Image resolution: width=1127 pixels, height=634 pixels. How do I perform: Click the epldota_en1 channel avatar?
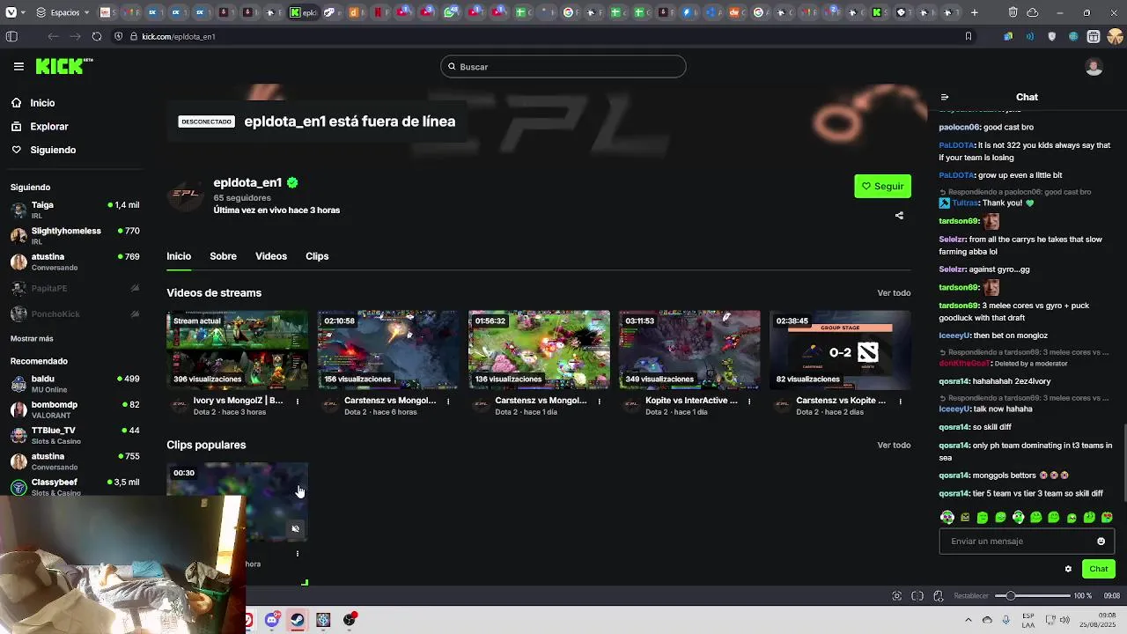click(x=185, y=194)
